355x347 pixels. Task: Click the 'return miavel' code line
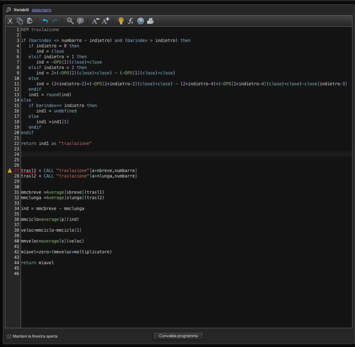[38, 263]
